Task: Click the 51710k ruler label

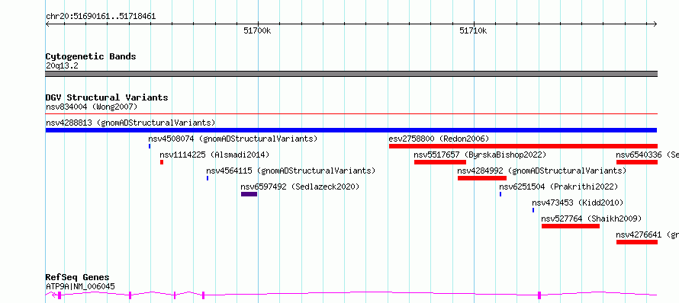Action: [x=473, y=30]
